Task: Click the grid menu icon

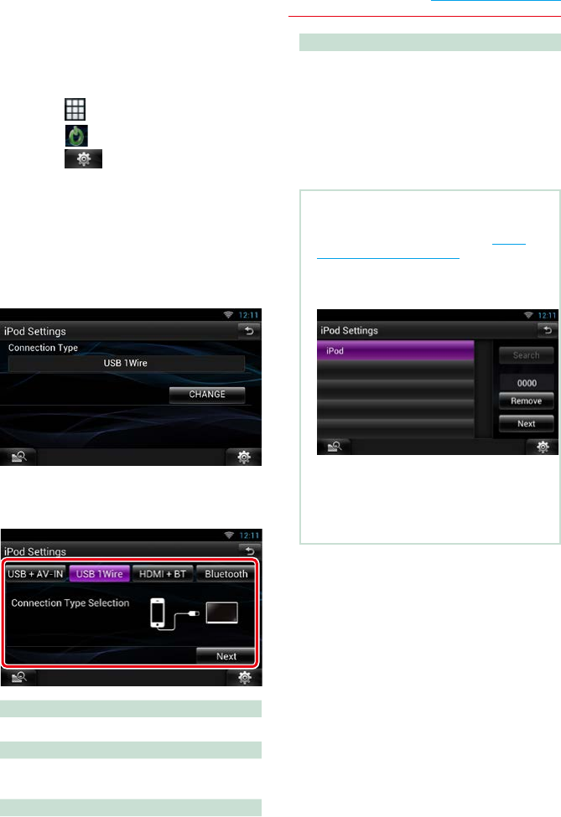Action: (75, 110)
